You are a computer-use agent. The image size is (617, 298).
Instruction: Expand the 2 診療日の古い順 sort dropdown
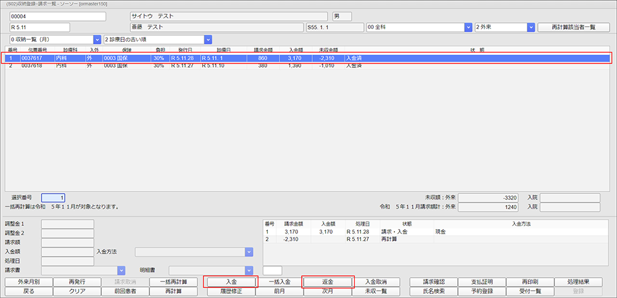158,39
